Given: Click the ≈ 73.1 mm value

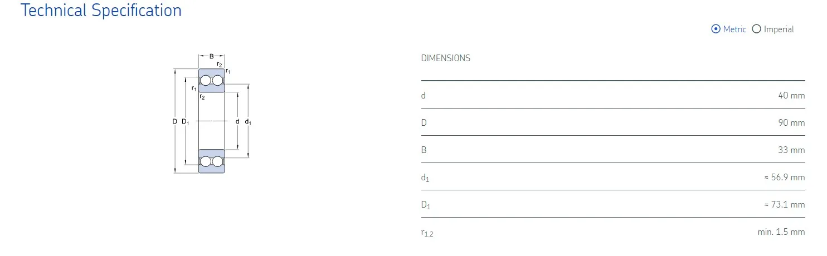Looking at the screenshot, I should coord(784,205).
